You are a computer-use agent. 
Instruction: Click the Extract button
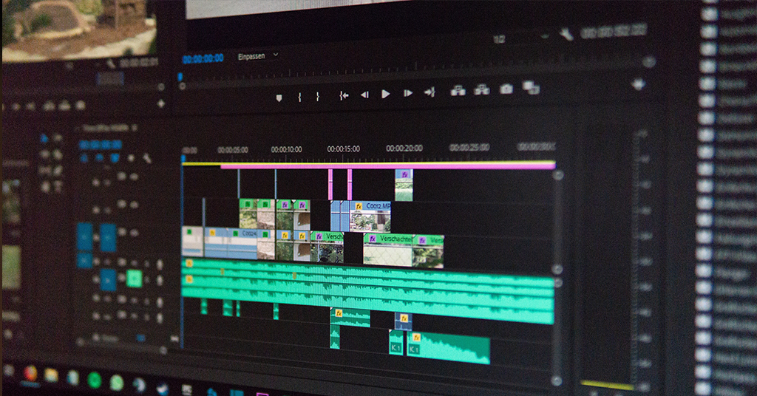[x=481, y=89]
